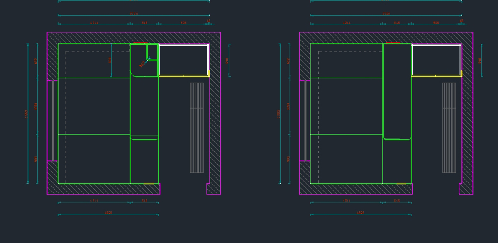498x243 pixels.
Task: Click the gray window bar on left plan's left wall
Action: pyautogui.click(x=53, y=121)
